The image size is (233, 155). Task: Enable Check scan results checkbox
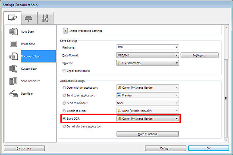(64, 71)
